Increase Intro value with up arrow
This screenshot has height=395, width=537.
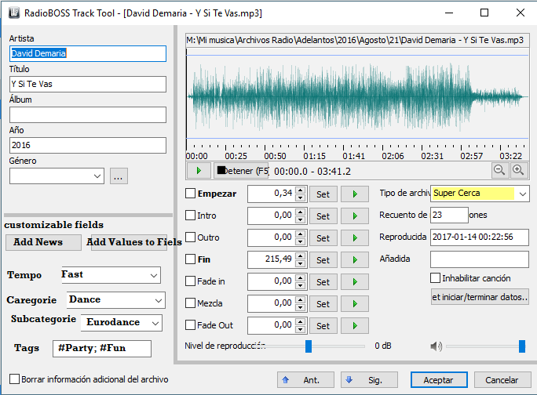click(301, 212)
